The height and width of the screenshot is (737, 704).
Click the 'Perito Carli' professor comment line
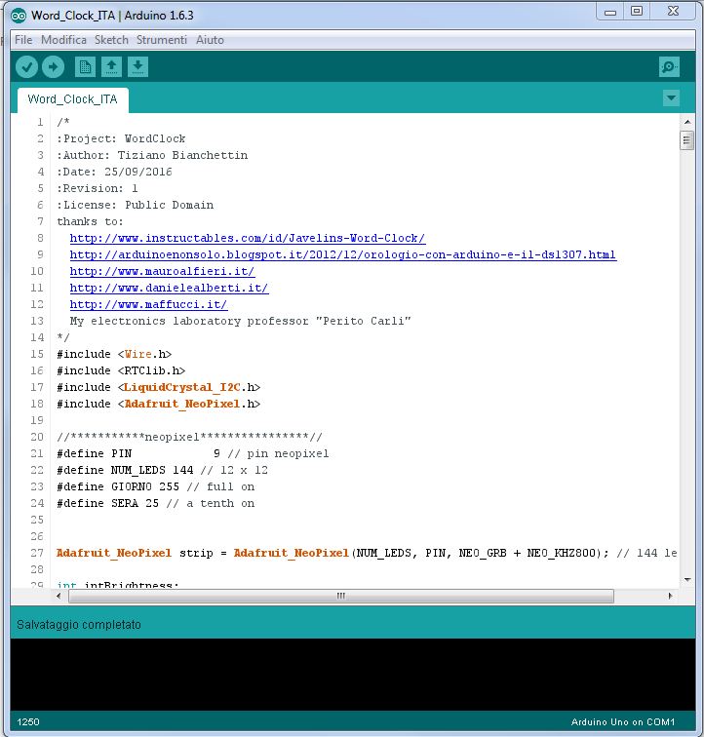pos(240,321)
